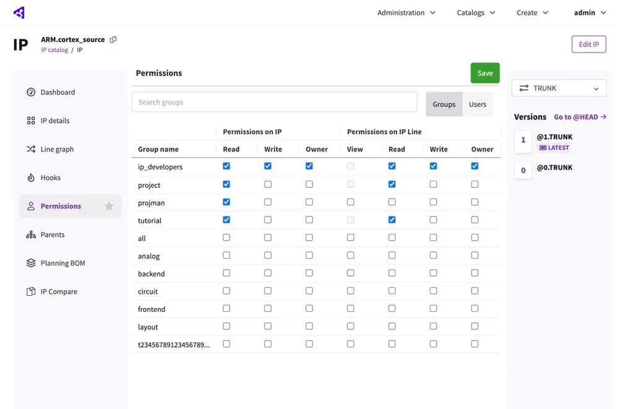
Task: Open Line graph using its shuffle icon
Action: pos(30,149)
